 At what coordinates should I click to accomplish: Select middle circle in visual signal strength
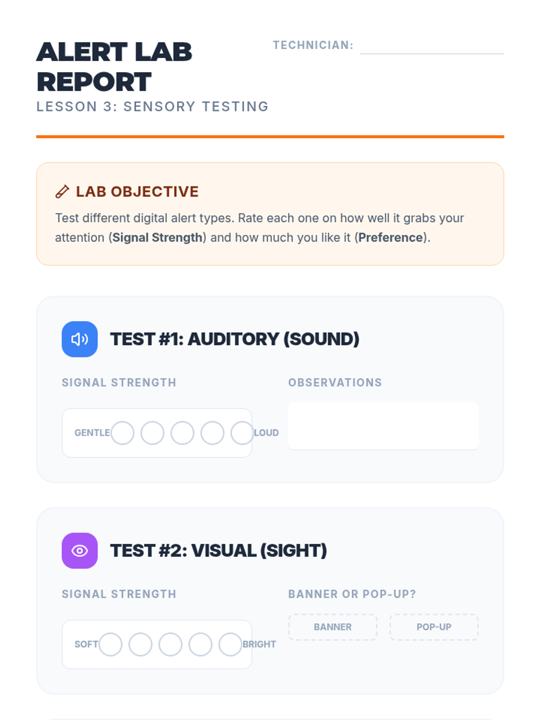[x=171, y=644]
